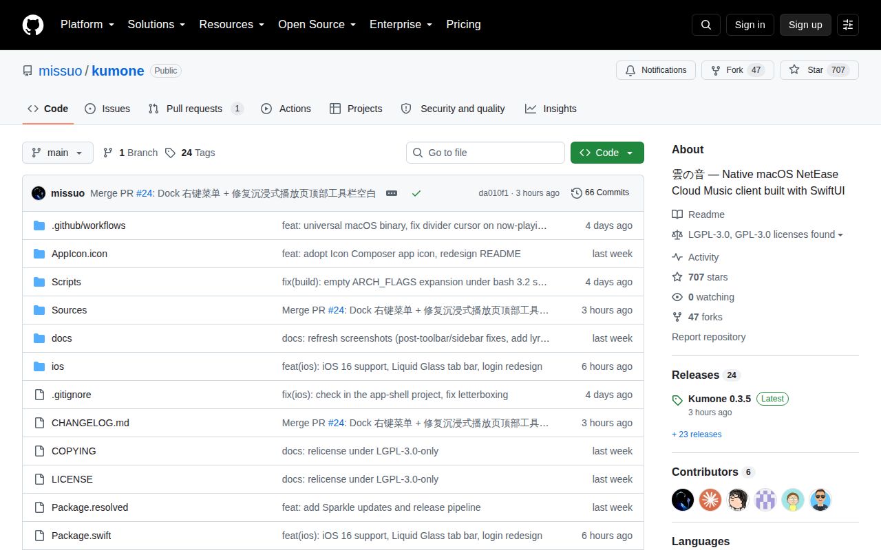Viewport: 881px width, 550px height.
Task: Open the LICENSE file
Action: coord(72,479)
